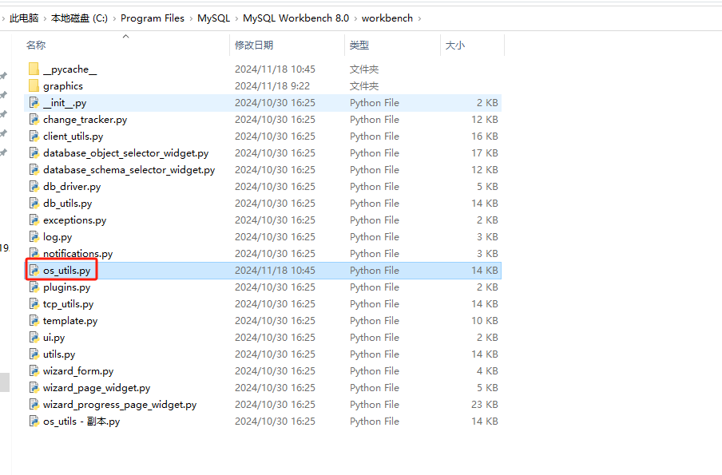Viewport: 722px width, 475px height.
Task: Click the change_tracker.py file icon
Action: click(34, 119)
